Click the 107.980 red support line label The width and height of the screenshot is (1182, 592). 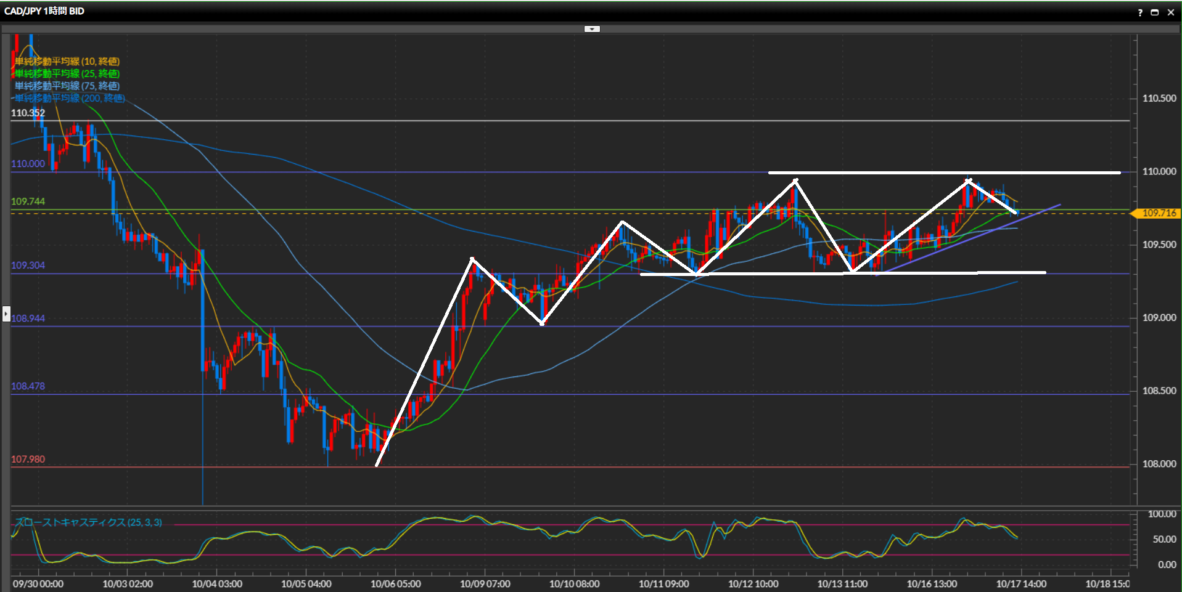[28, 460]
